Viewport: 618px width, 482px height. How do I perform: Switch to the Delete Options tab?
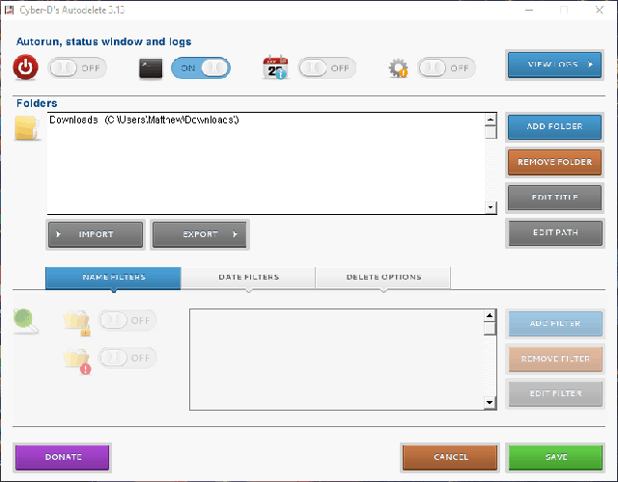[383, 278]
